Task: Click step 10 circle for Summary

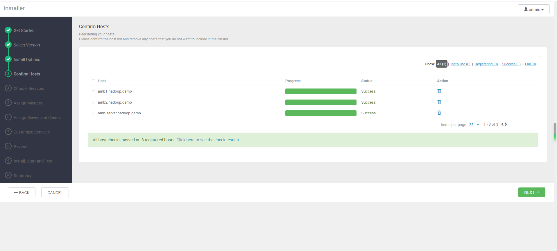Action: tap(8, 175)
